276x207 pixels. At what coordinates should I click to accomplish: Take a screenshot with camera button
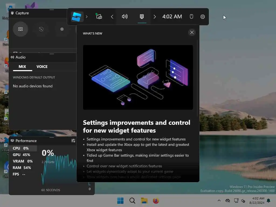pyautogui.click(x=20, y=29)
